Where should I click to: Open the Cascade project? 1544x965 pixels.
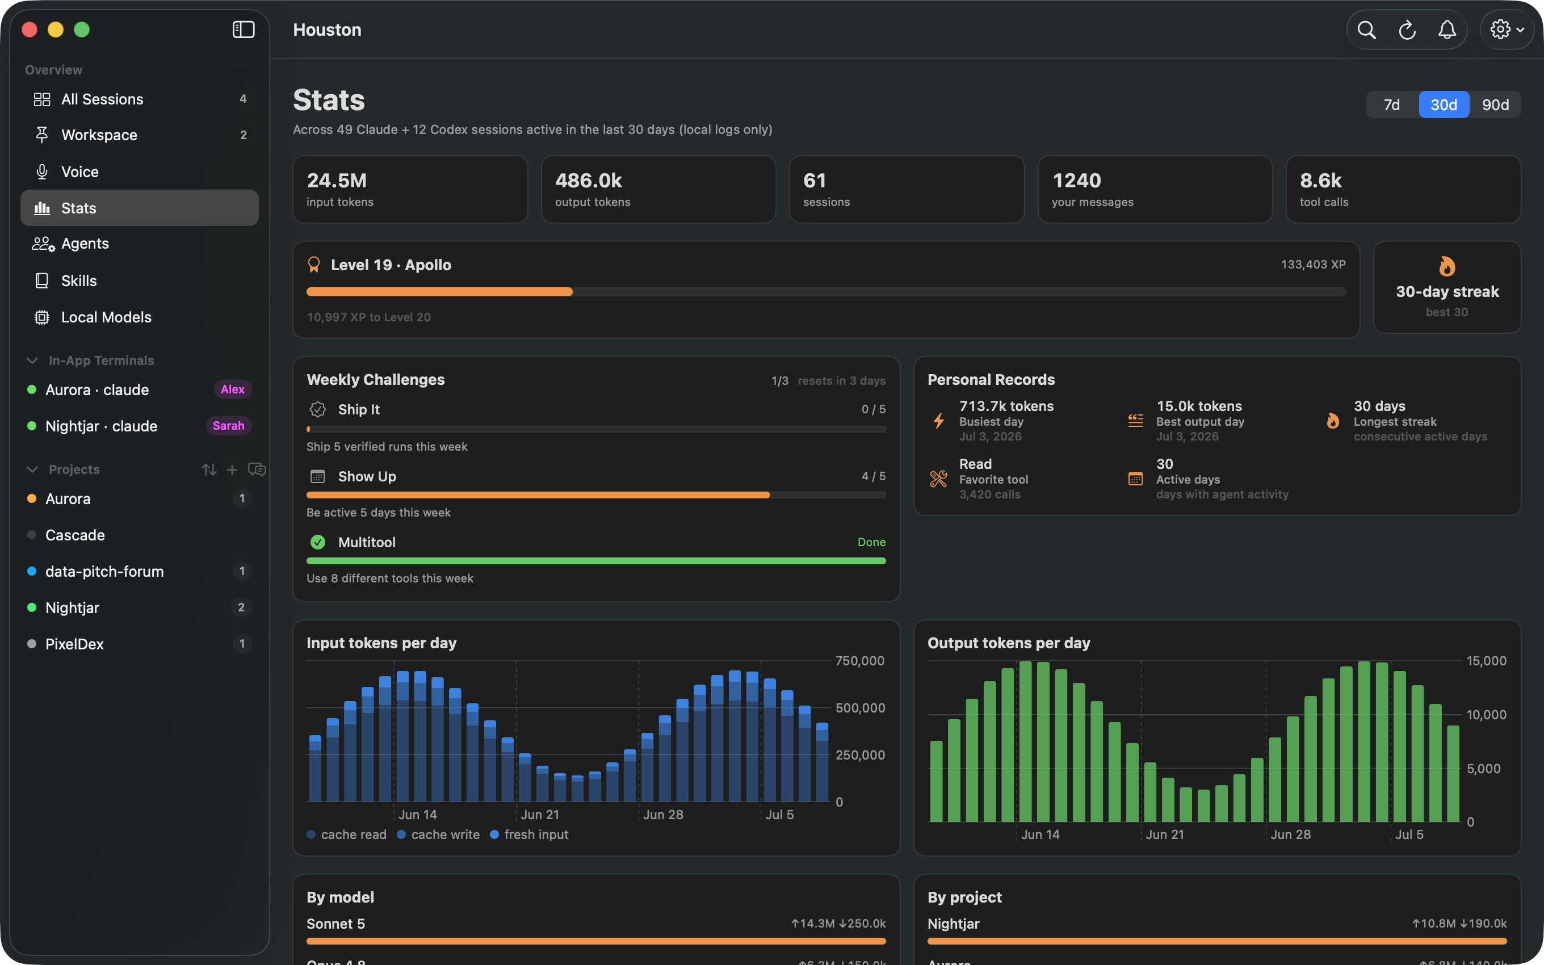[140, 535]
